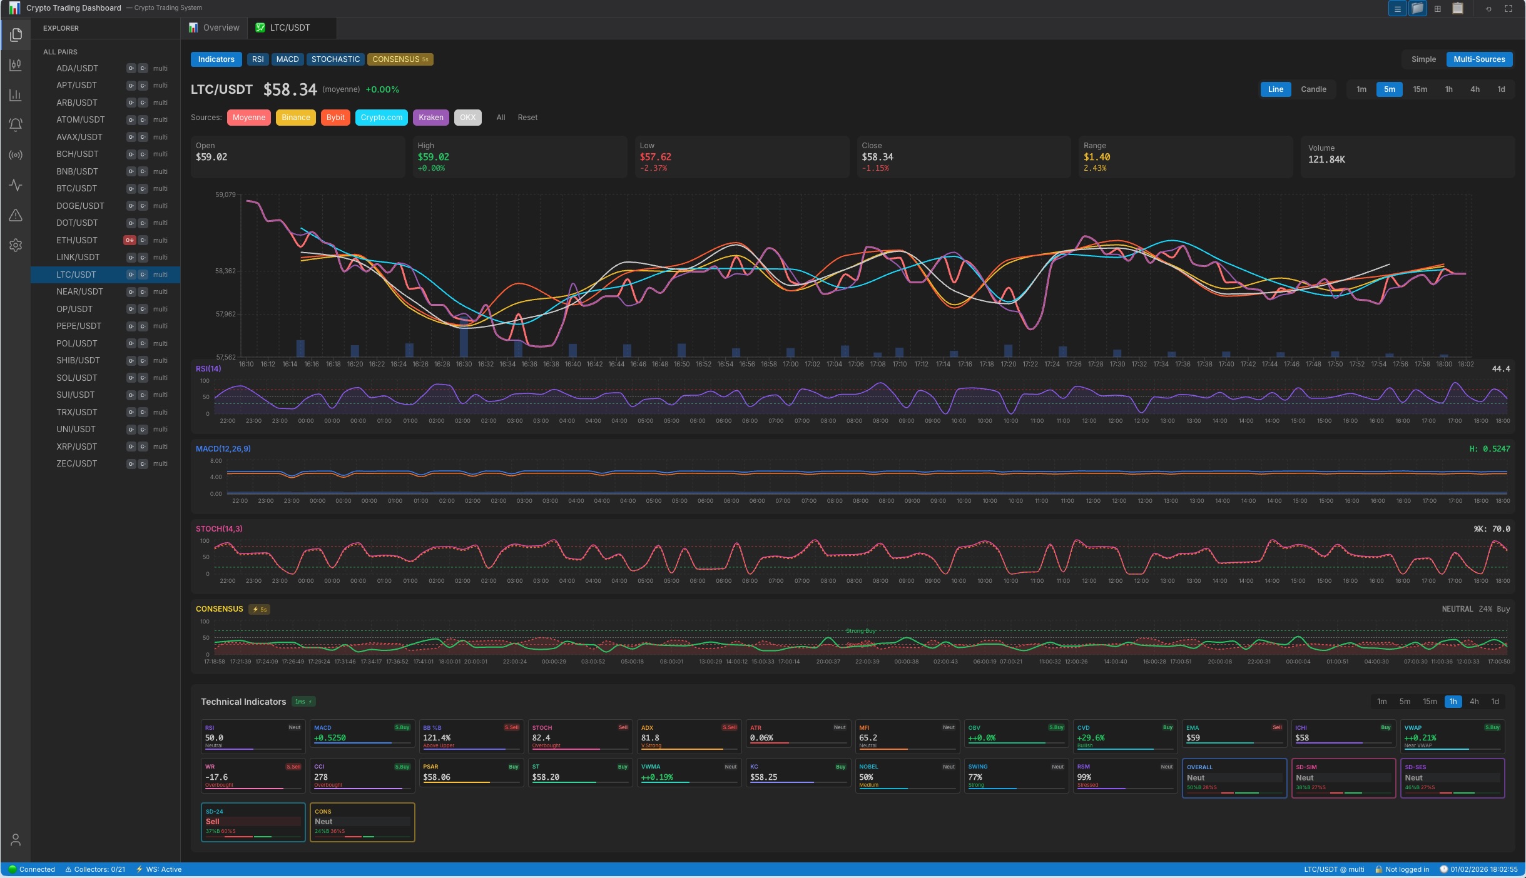Click the user account icon at sidebar bottom
This screenshot has width=1526, height=878.
16,840
